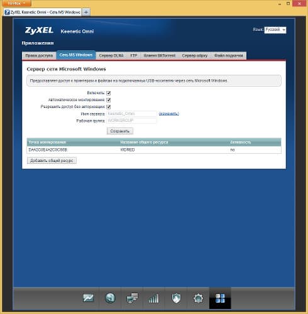Image resolution: width=308 pixels, height=314 pixels.
Task: Switch to Сервер DLNA tab
Action: click(111, 55)
